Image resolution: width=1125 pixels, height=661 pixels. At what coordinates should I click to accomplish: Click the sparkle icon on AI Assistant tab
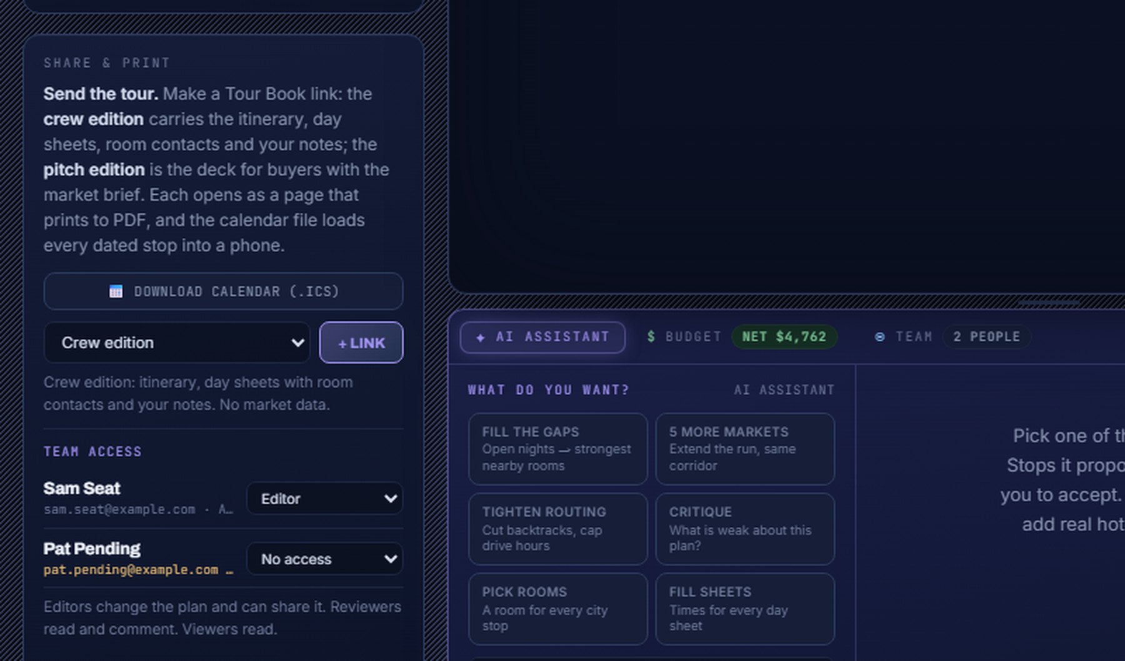(x=480, y=338)
